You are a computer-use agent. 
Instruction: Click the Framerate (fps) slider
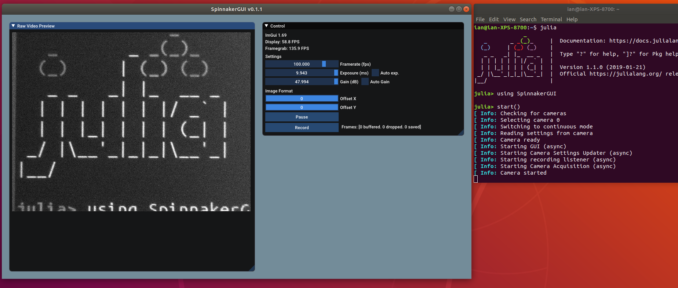point(302,64)
